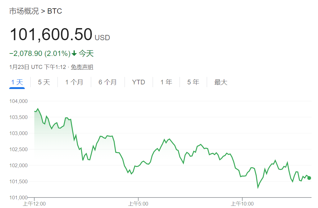318x208 pixels.
Task: Select the 1天 time range tab
Action: (x=17, y=82)
